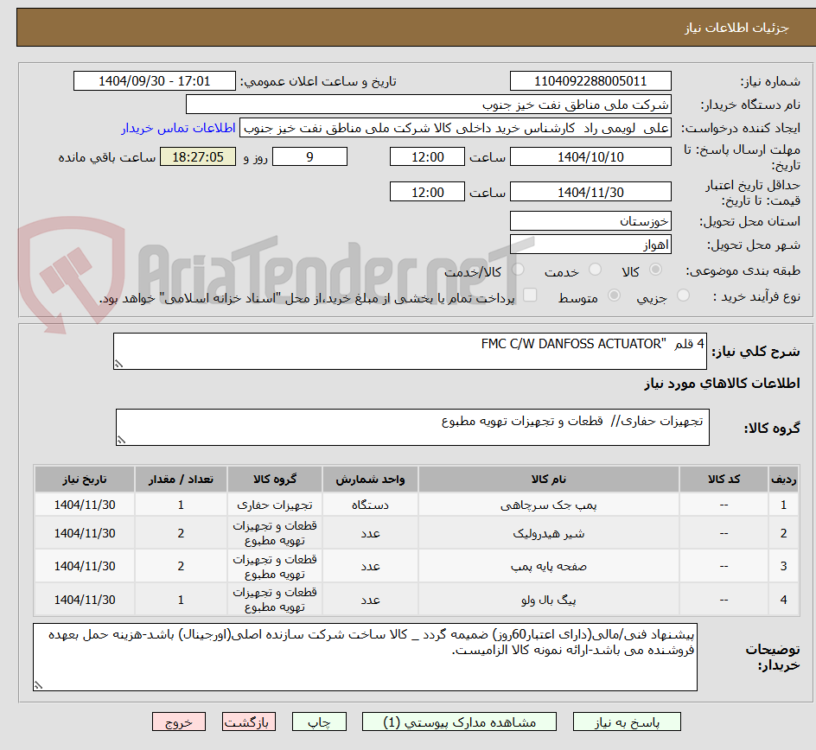
Task: Click the بازگشت back button
Action: point(249,721)
